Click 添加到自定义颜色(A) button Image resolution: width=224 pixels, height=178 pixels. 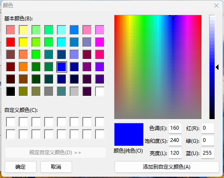click(167, 167)
